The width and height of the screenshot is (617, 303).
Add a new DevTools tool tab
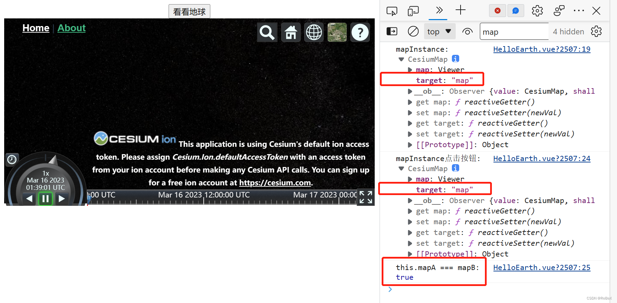click(461, 10)
